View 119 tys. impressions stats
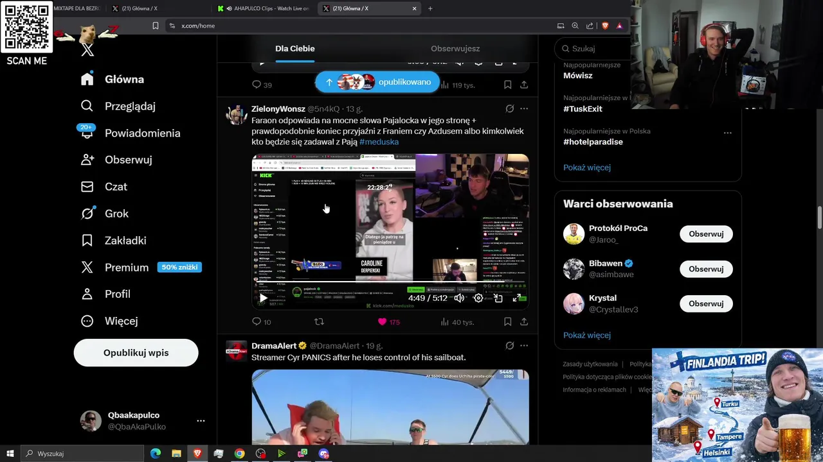The height and width of the screenshot is (462, 823). 457,85
